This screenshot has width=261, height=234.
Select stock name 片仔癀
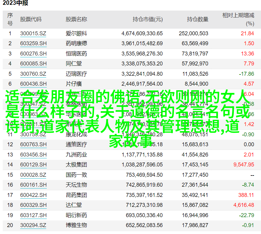click(74, 84)
